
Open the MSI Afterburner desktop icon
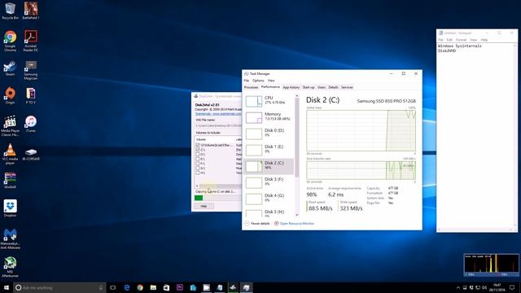[10, 267]
